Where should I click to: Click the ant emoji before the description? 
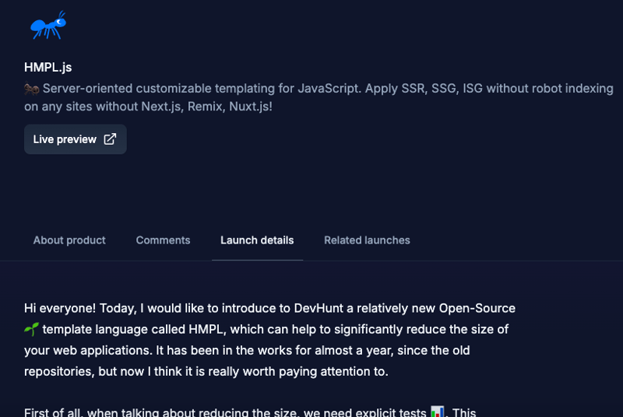[32, 89]
